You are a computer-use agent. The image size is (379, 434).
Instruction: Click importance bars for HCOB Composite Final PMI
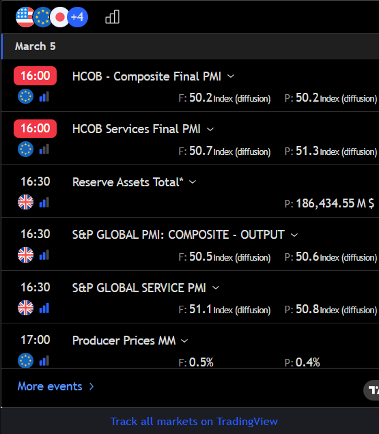44,97
